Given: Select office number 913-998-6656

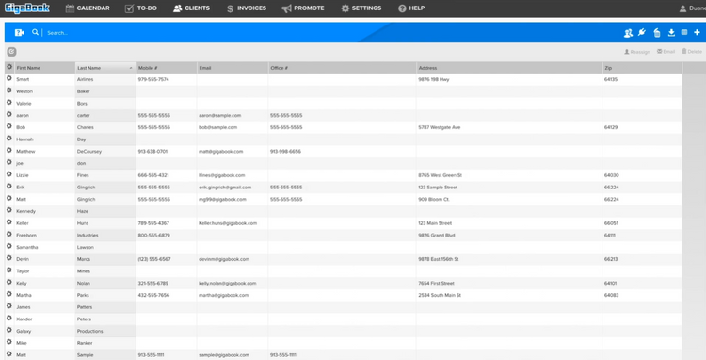Looking at the screenshot, I should (285, 152).
